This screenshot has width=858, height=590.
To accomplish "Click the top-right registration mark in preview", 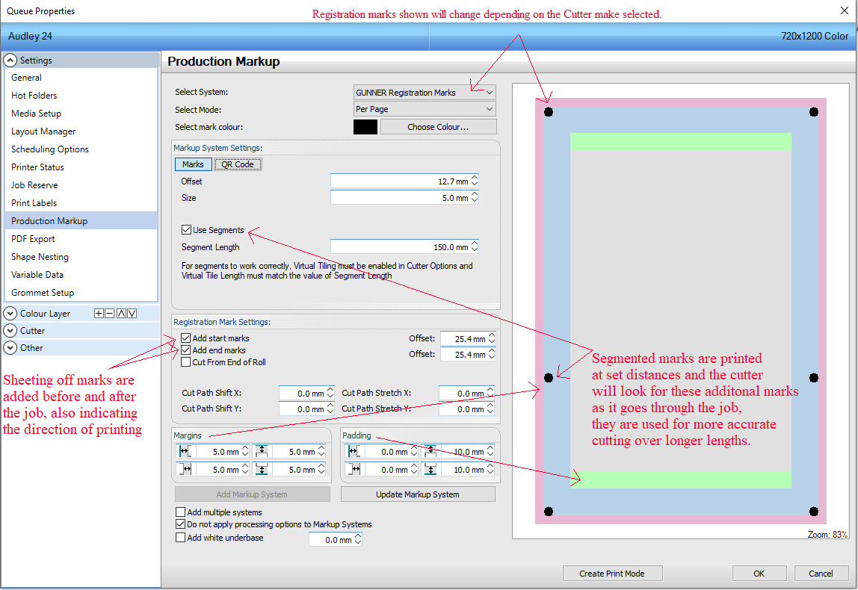I will [x=814, y=112].
